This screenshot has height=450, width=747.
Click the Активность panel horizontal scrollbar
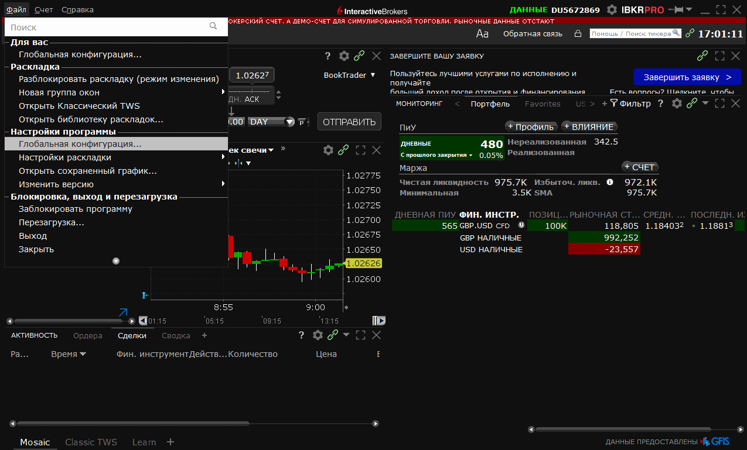click(133, 423)
